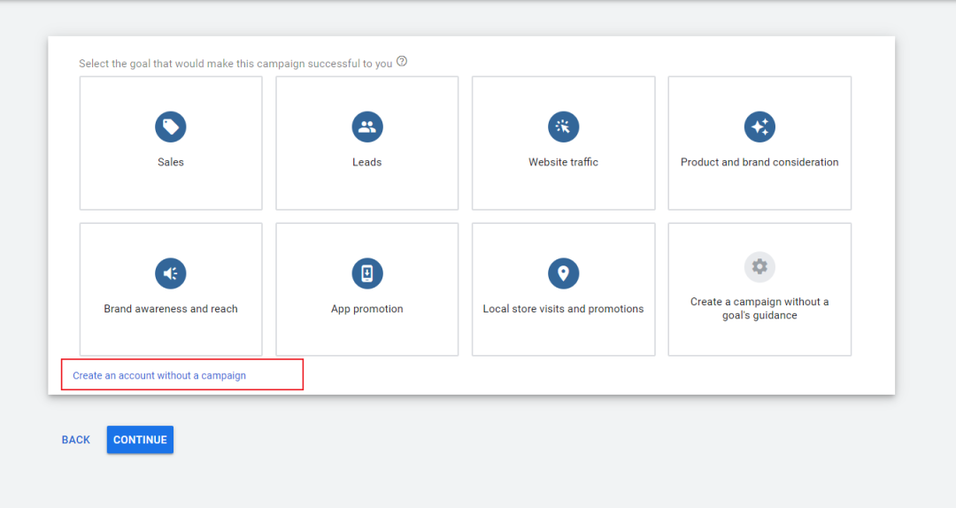
Task: Choose "Brand awareness and reach" label
Action: tap(171, 309)
